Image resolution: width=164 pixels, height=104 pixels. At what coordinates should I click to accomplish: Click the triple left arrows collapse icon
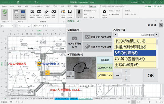pyautogui.click(x=151, y=25)
